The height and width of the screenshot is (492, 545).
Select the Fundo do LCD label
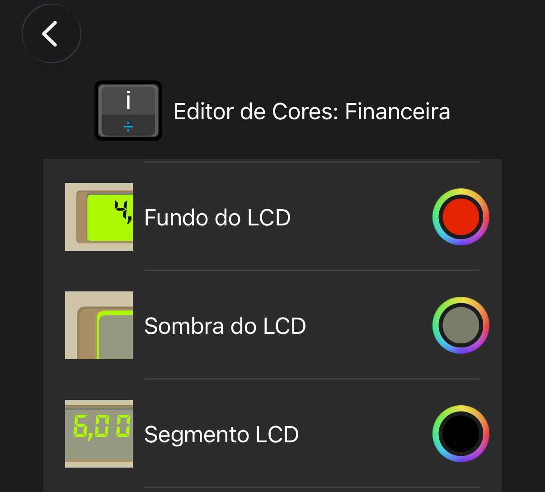(217, 218)
